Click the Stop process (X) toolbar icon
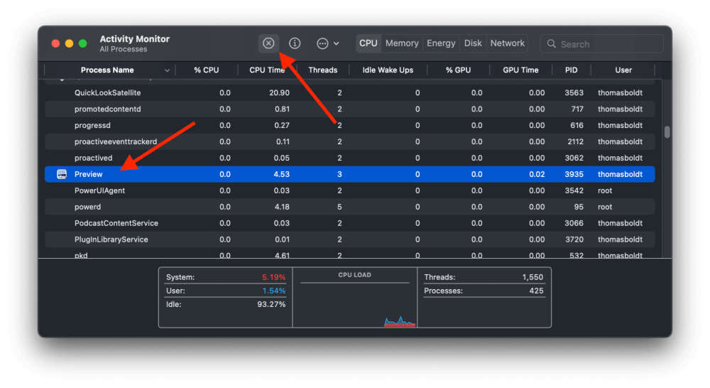The width and height of the screenshot is (710, 388). (x=268, y=43)
